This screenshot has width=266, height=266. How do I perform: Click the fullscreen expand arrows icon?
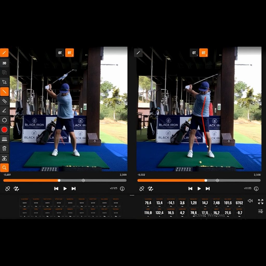tap(261, 202)
